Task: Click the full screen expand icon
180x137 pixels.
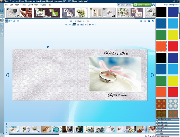Action: 153,21
